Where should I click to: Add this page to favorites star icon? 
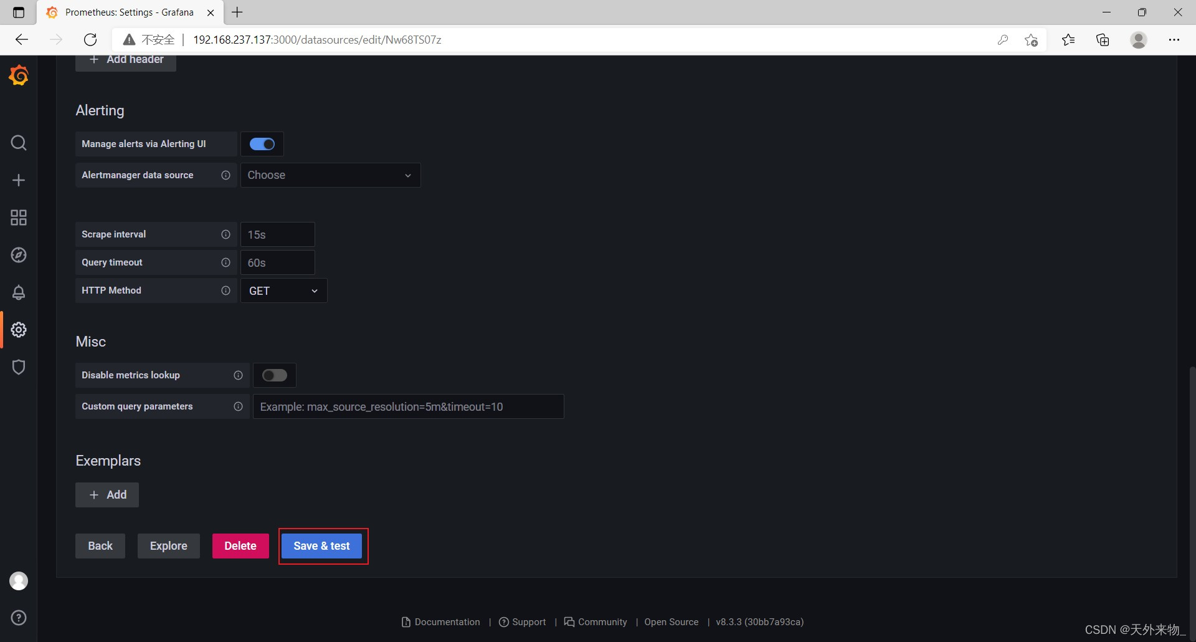(x=1031, y=40)
